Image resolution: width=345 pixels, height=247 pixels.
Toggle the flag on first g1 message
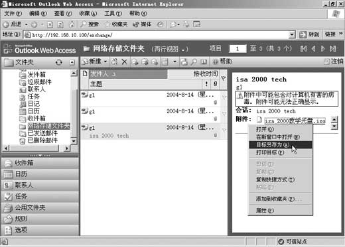[224, 97]
